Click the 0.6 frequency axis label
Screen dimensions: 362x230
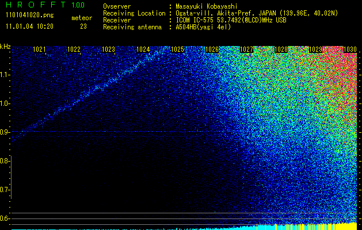click(4, 218)
